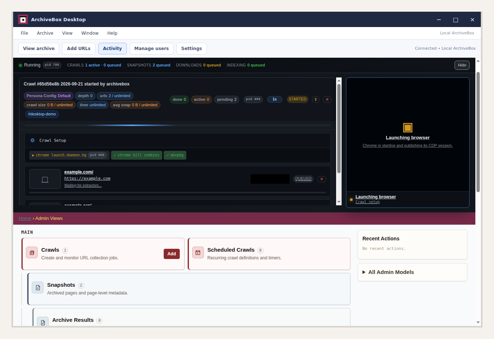Click the Launching browser heading link in preview

pyautogui.click(x=408, y=138)
